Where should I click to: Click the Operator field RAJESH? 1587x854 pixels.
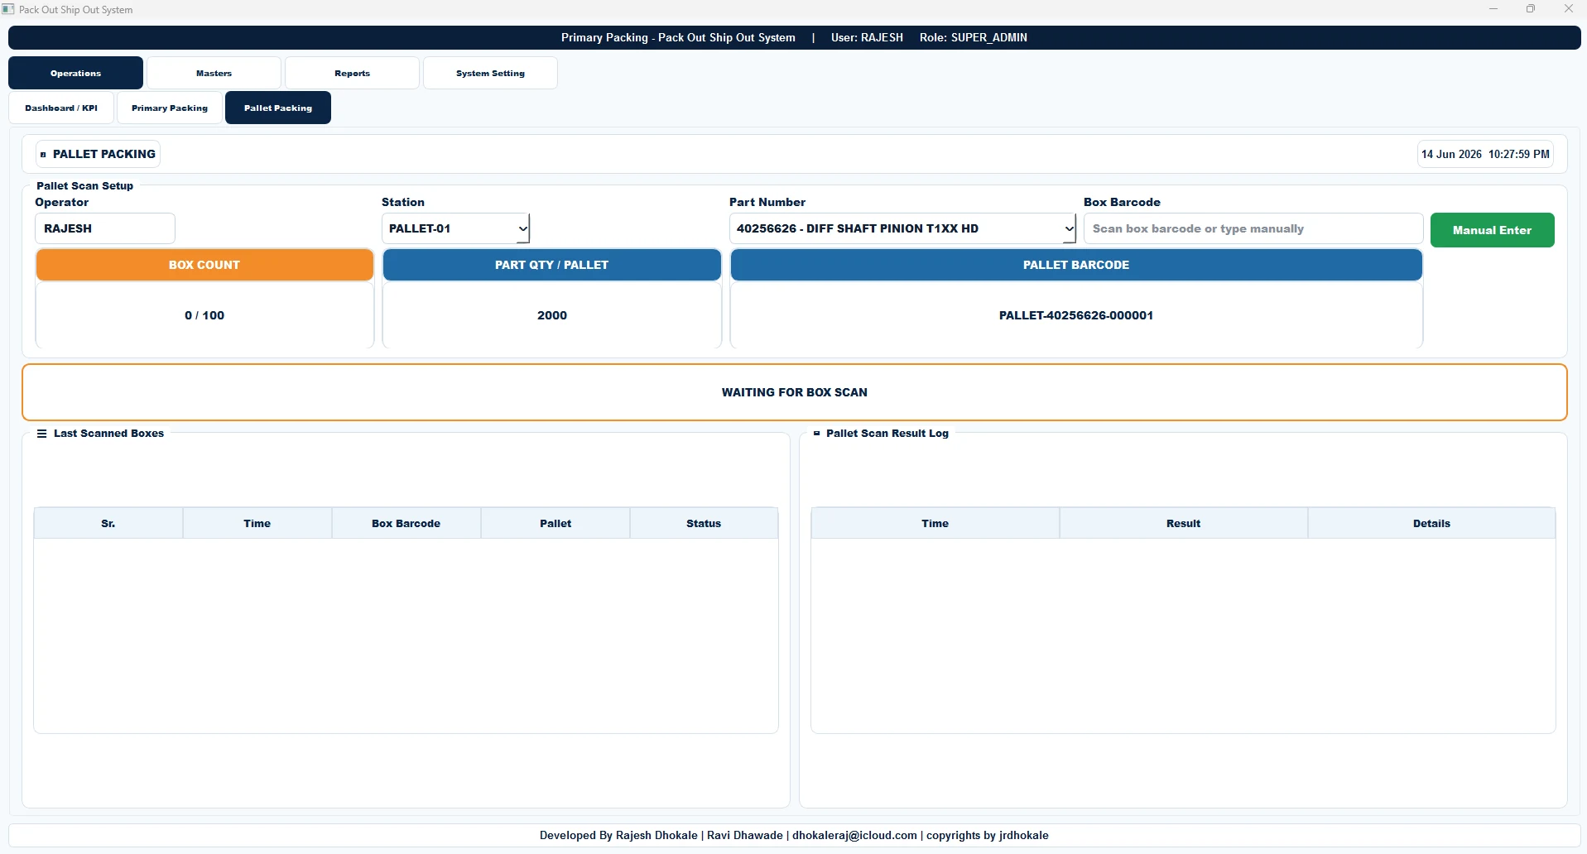coord(105,228)
